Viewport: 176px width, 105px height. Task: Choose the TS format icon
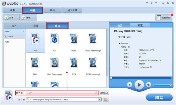(x=35, y=84)
